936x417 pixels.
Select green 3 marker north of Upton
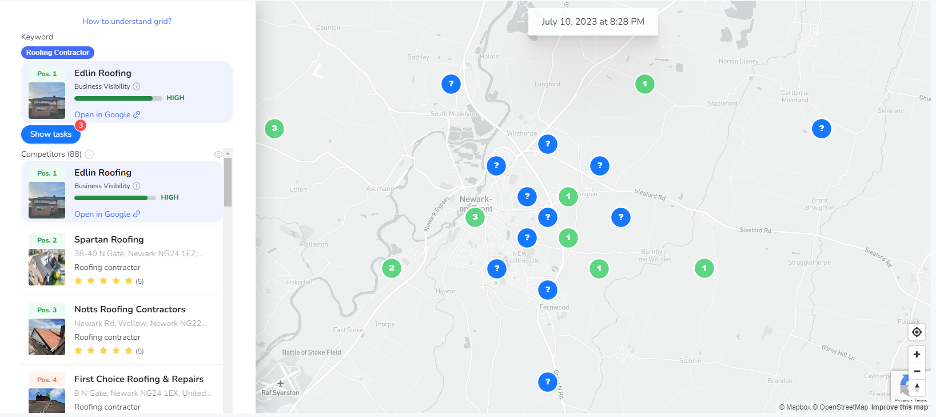pos(274,129)
